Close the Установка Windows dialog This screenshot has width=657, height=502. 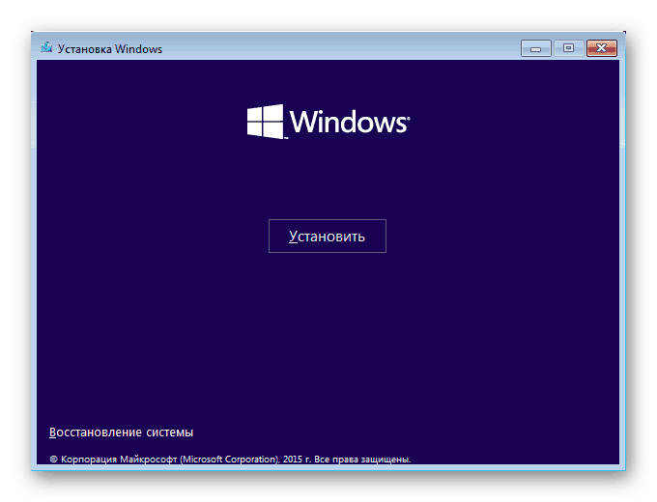point(602,48)
